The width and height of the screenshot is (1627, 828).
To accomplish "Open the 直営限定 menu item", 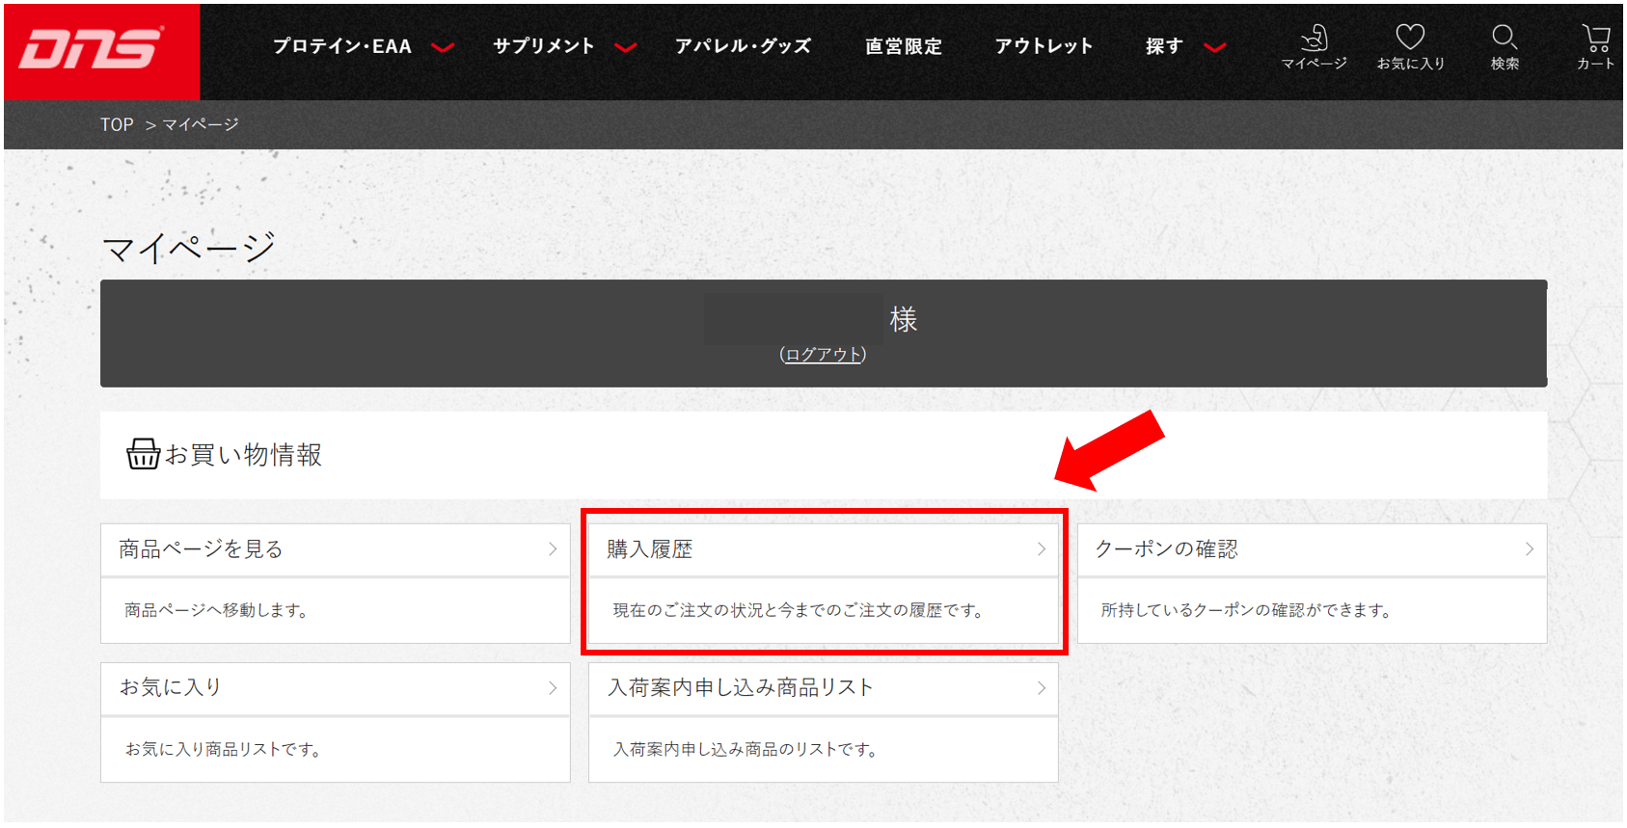I will 904,46.
